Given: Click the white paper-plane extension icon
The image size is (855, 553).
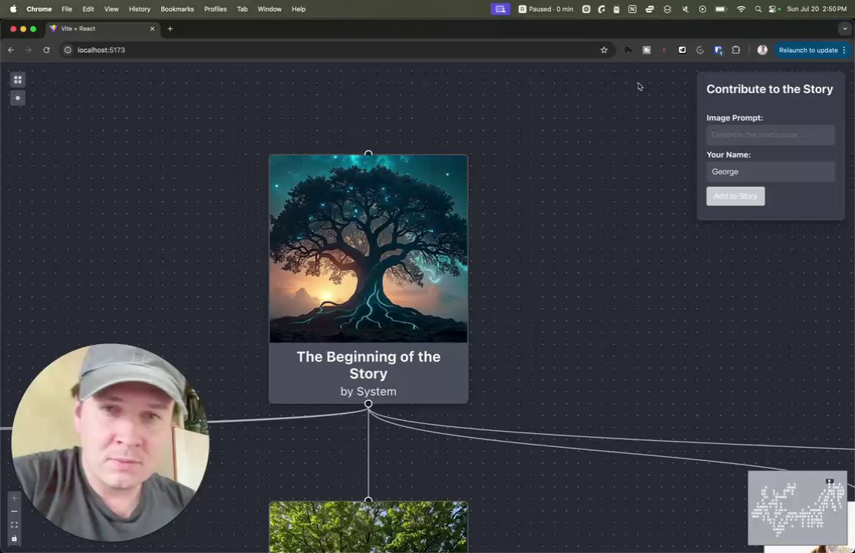Looking at the screenshot, I should click(682, 50).
